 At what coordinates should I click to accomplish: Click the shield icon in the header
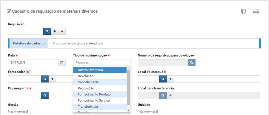243,11
